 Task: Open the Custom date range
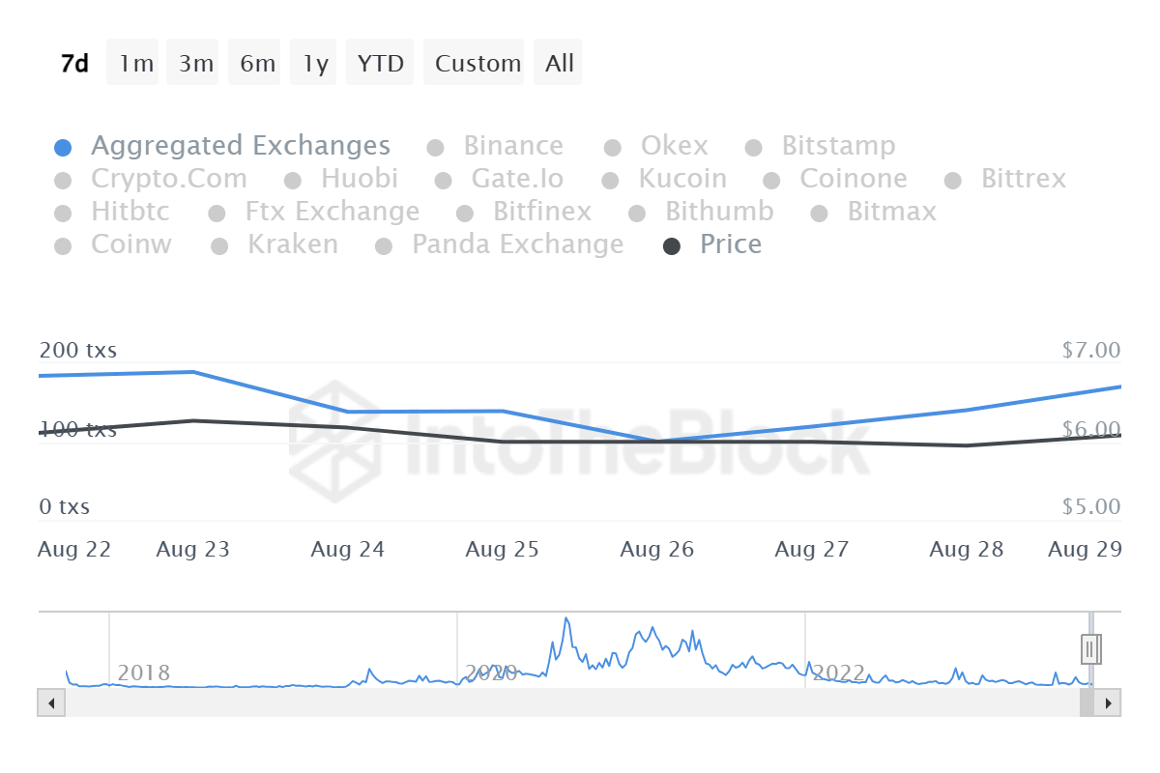coord(478,64)
